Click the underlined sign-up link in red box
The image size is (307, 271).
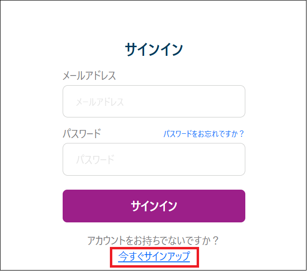(x=154, y=257)
